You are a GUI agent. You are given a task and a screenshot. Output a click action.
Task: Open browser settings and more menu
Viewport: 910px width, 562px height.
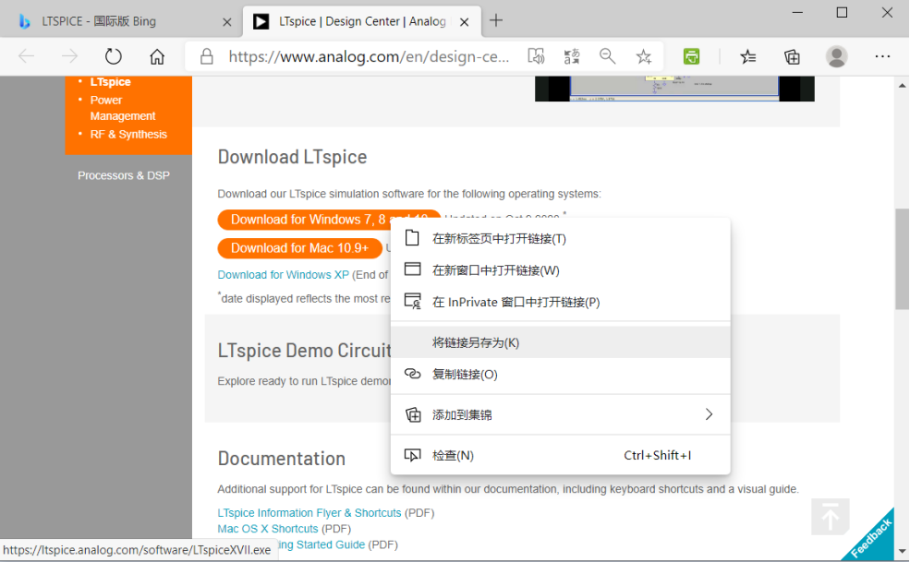coord(882,56)
